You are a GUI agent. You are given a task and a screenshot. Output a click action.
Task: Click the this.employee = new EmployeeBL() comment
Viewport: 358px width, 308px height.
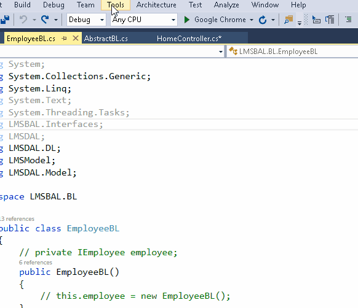(x=135, y=296)
